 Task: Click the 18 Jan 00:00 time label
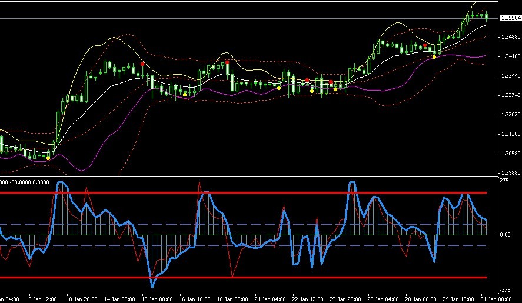(x=232, y=299)
